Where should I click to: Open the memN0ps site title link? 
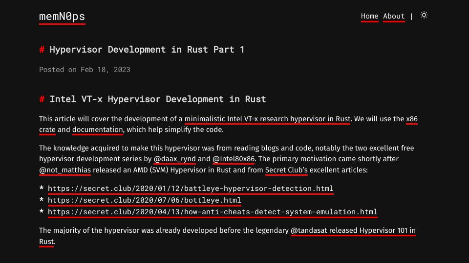point(62,17)
